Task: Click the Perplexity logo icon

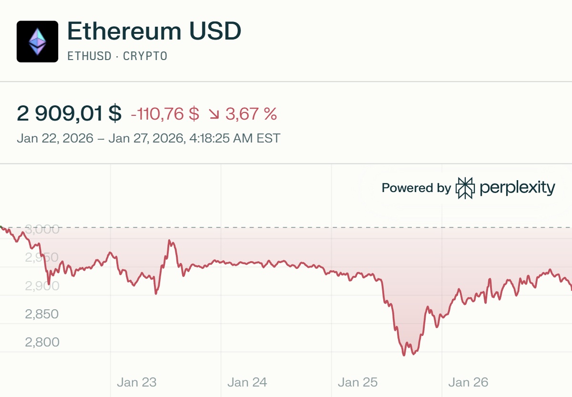Action: tap(465, 188)
